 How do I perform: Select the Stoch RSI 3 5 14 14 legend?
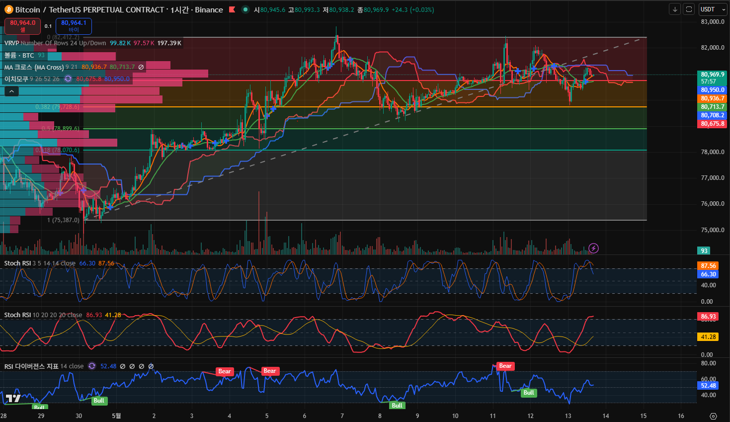pos(59,263)
